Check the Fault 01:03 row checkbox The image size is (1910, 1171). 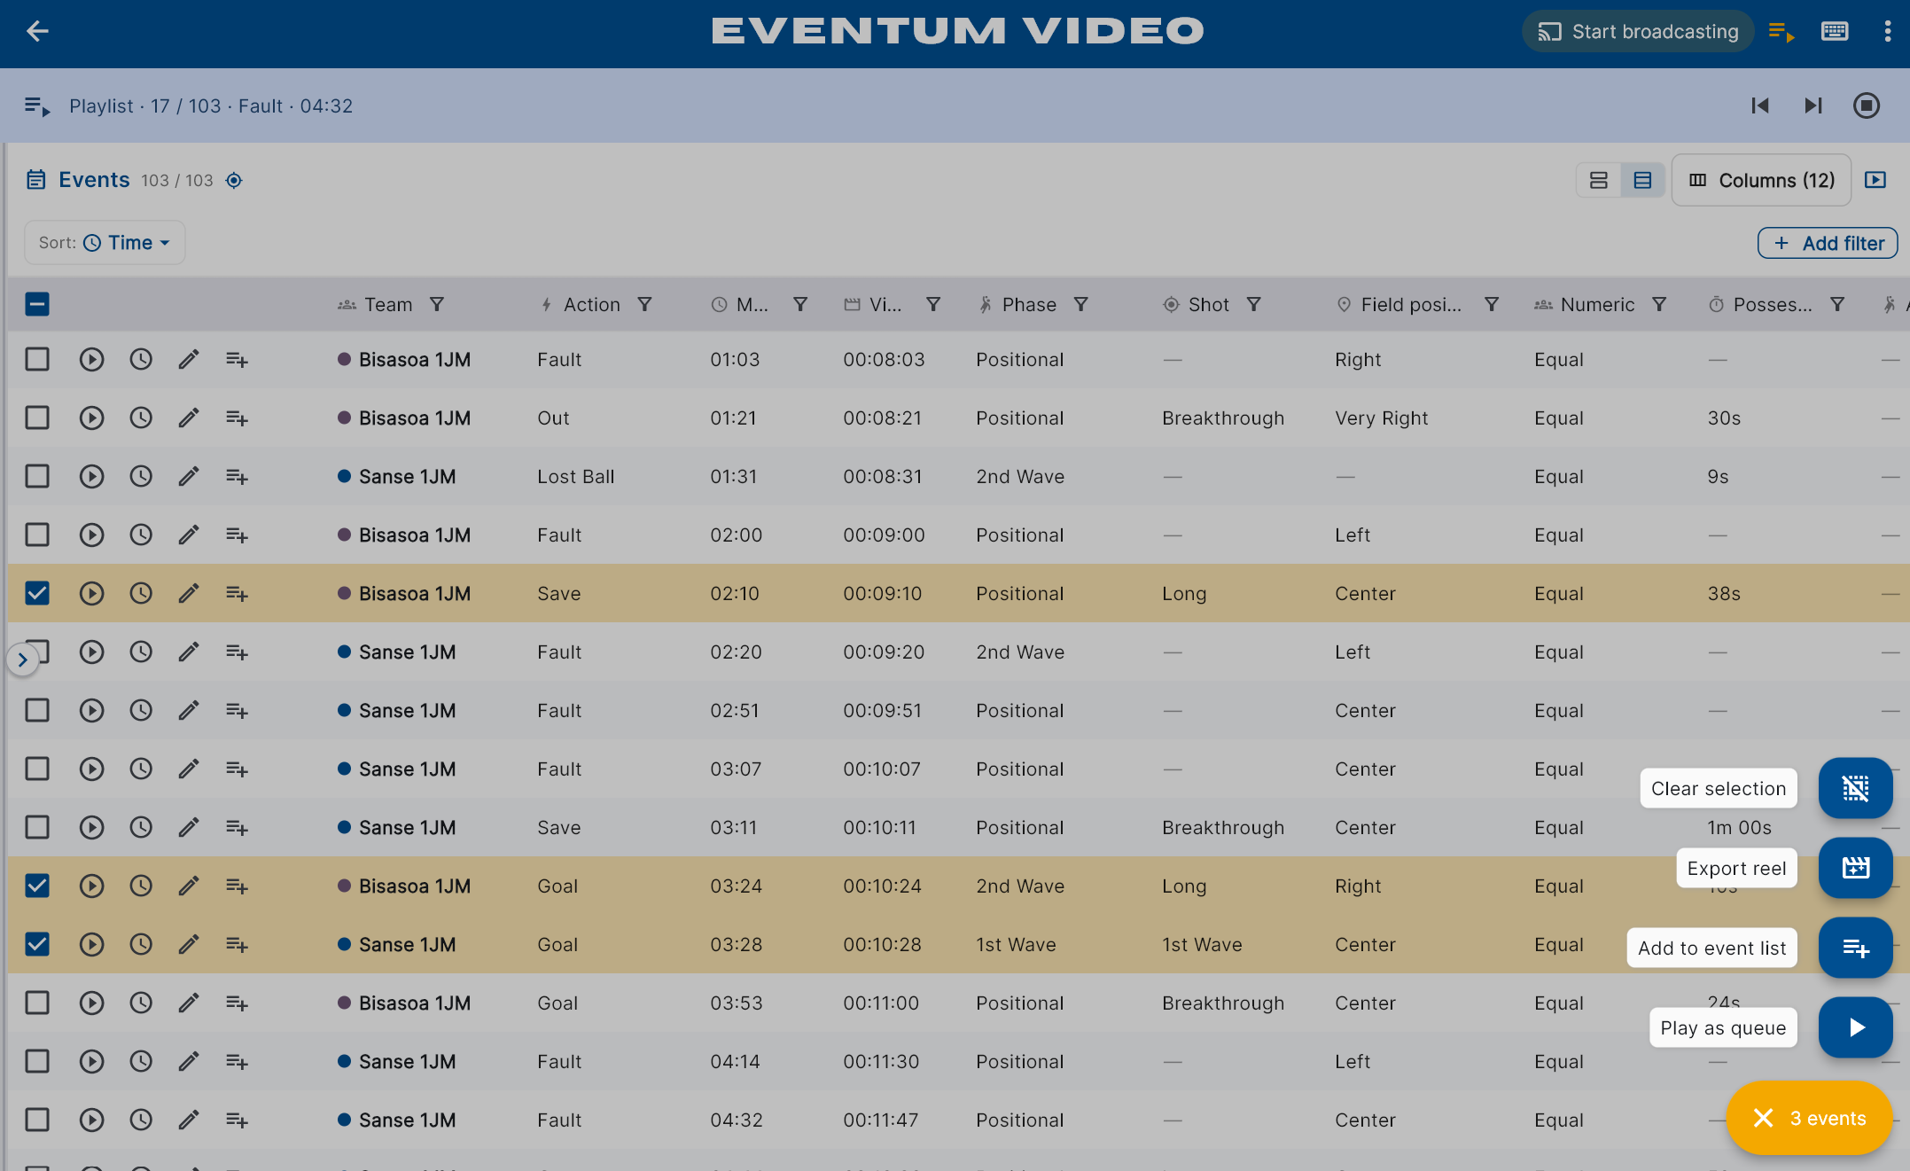coord(37,360)
